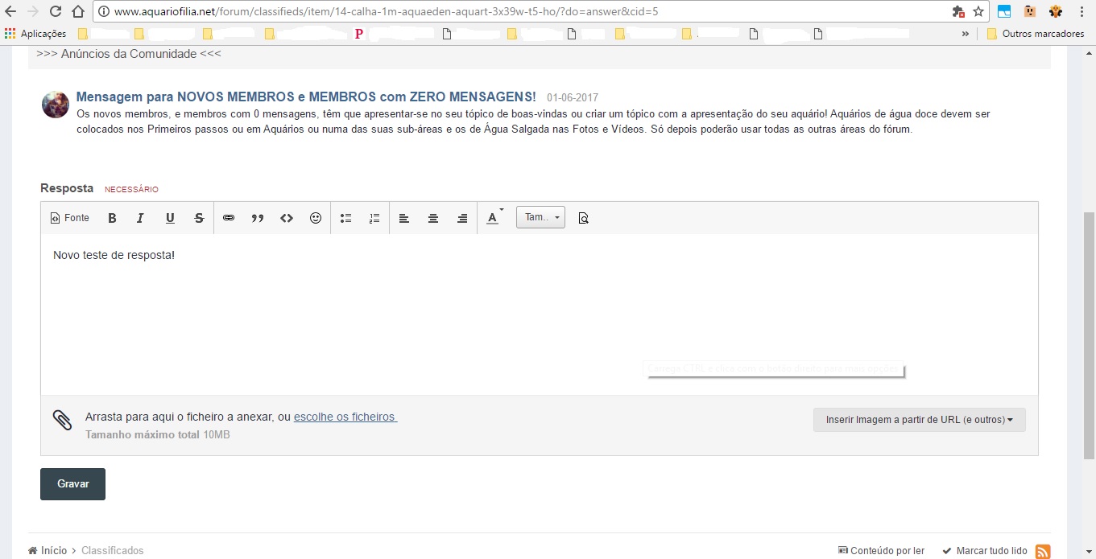
Task: Apply strikethrough formatting
Action: click(x=199, y=218)
